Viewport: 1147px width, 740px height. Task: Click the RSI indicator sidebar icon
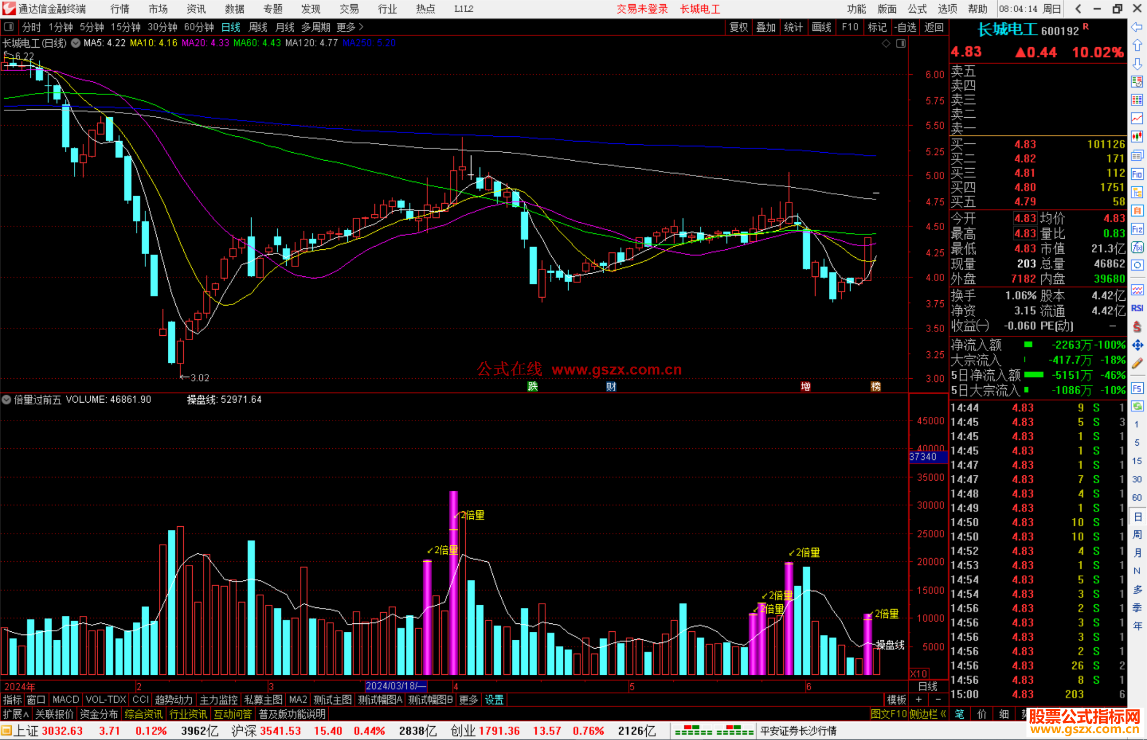tap(1137, 308)
